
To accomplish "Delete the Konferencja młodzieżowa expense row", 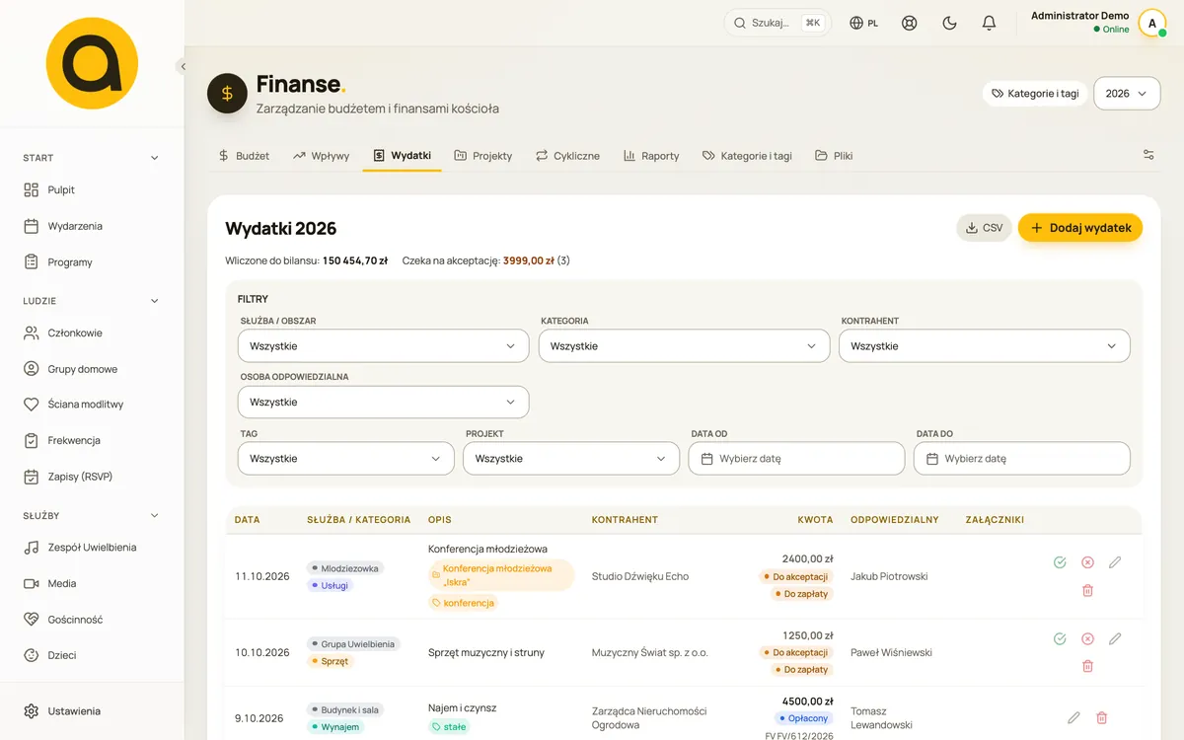I will click(x=1087, y=590).
